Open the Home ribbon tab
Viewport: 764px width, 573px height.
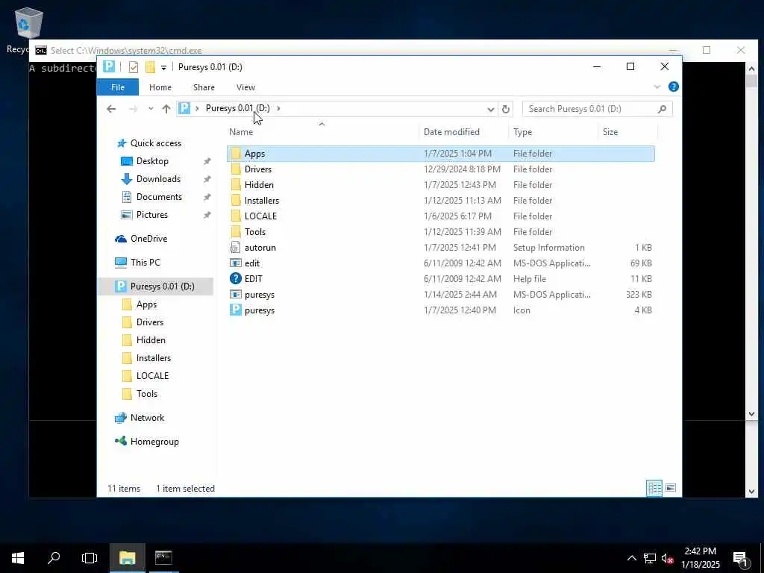(160, 87)
